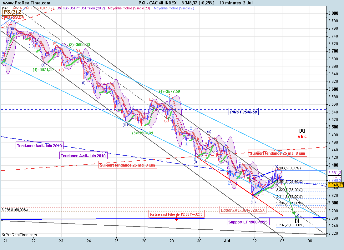
Task: Select the 3 351,3 (23,60%) retracement label
Action: 289,182
